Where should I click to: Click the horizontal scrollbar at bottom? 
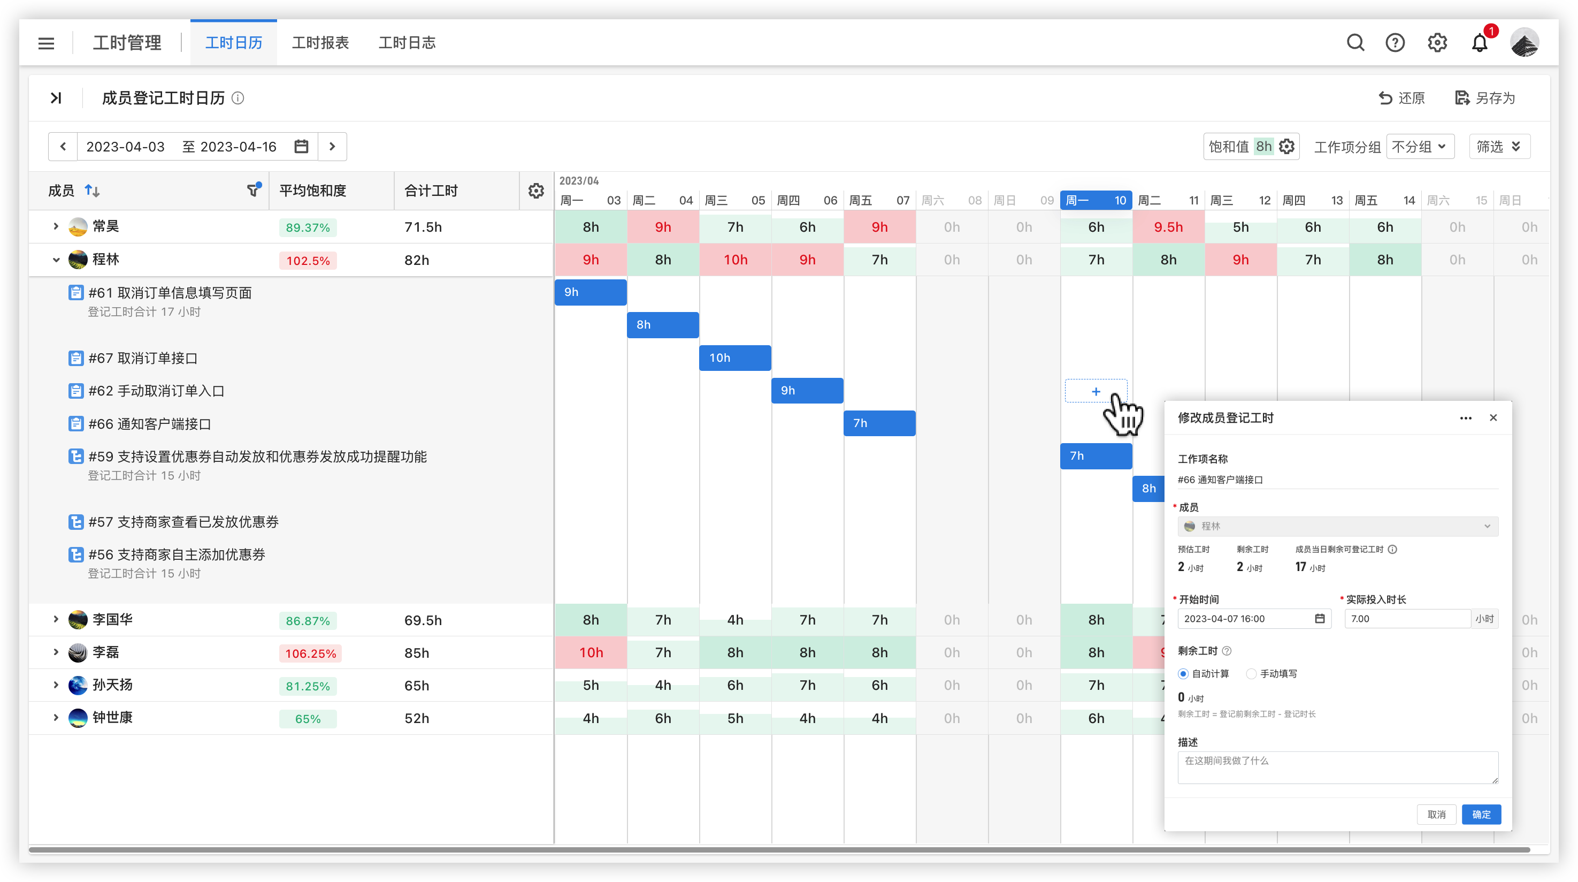779,849
